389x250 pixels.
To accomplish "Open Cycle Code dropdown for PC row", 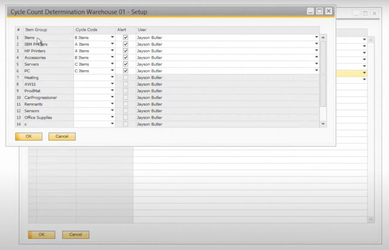I will tap(112, 70).
